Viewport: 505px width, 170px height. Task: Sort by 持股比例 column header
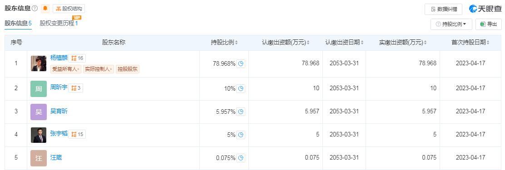click(224, 43)
